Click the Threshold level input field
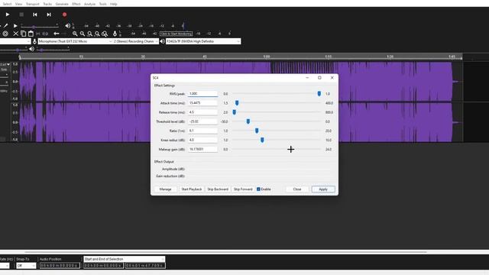This screenshot has height=275, width=489. click(x=202, y=121)
